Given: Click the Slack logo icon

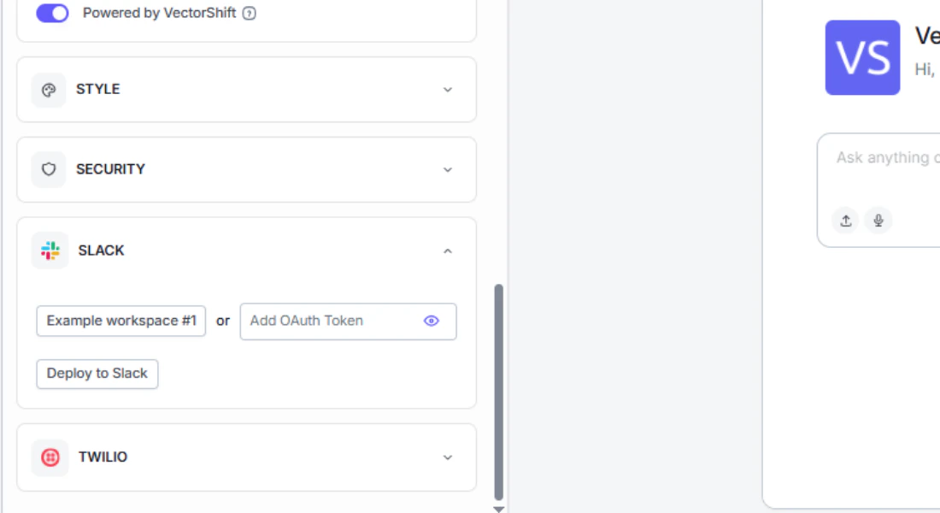Looking at the screenshot, I should pos(50,251).
